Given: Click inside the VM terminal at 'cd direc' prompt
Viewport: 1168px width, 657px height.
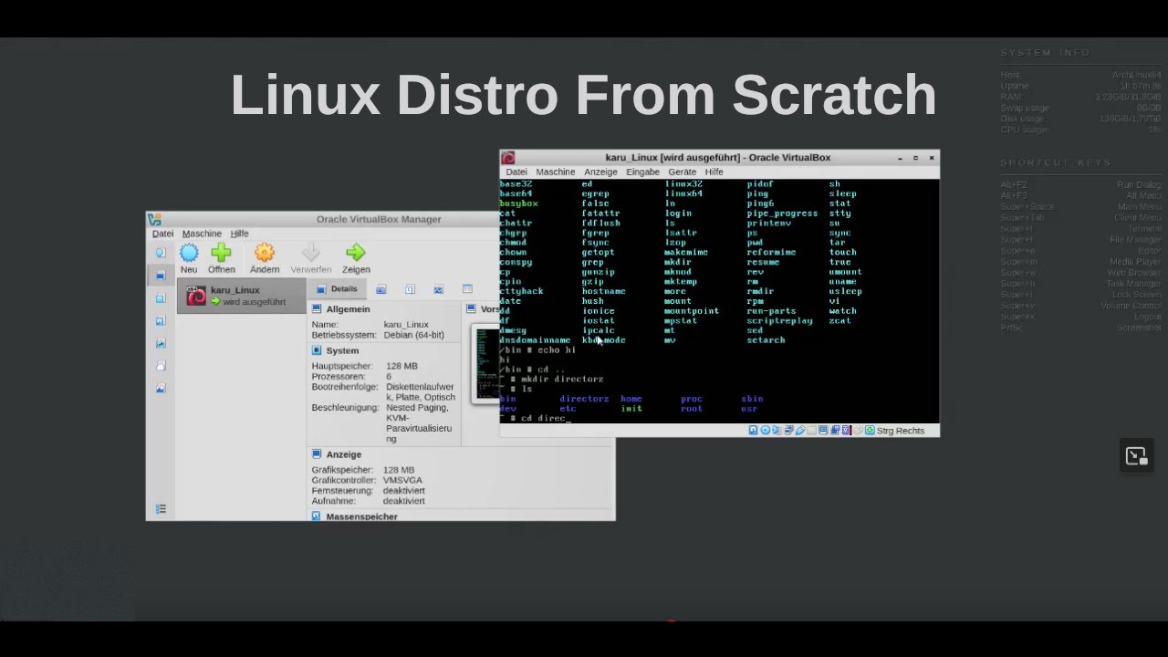Looking at the screenshot, I should tap(545, 418).
